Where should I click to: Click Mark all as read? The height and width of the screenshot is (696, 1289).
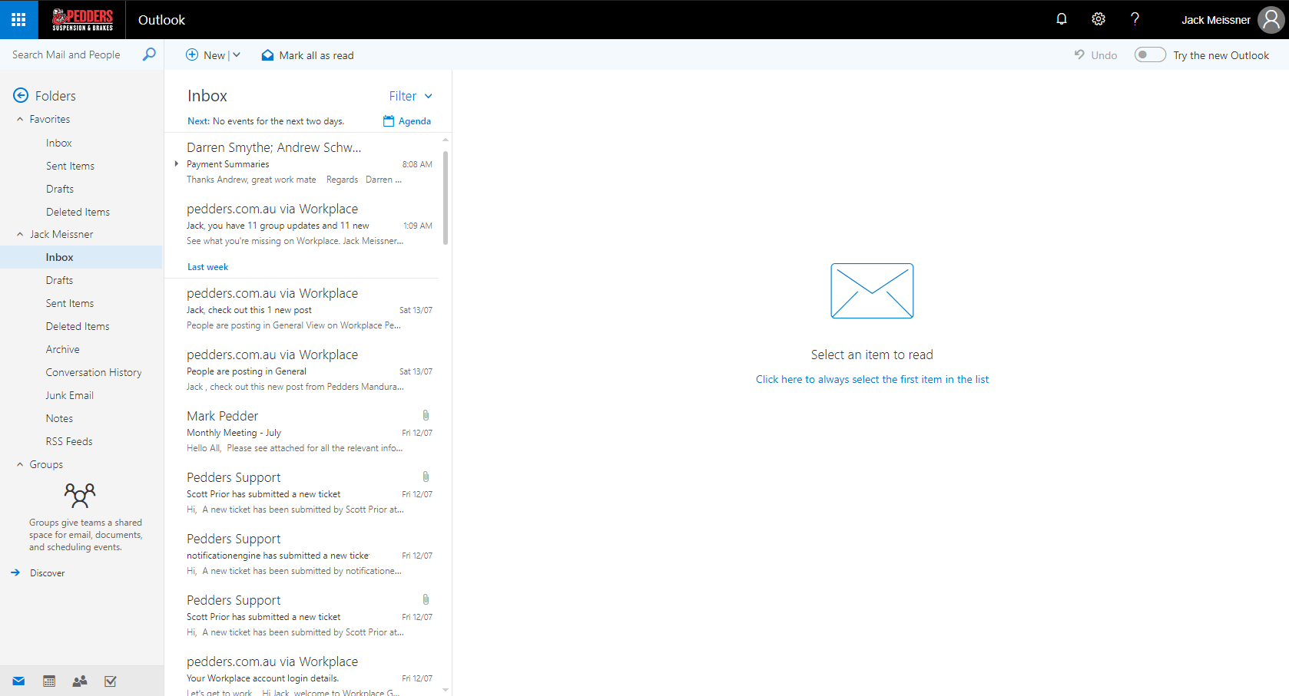[316, 55]
